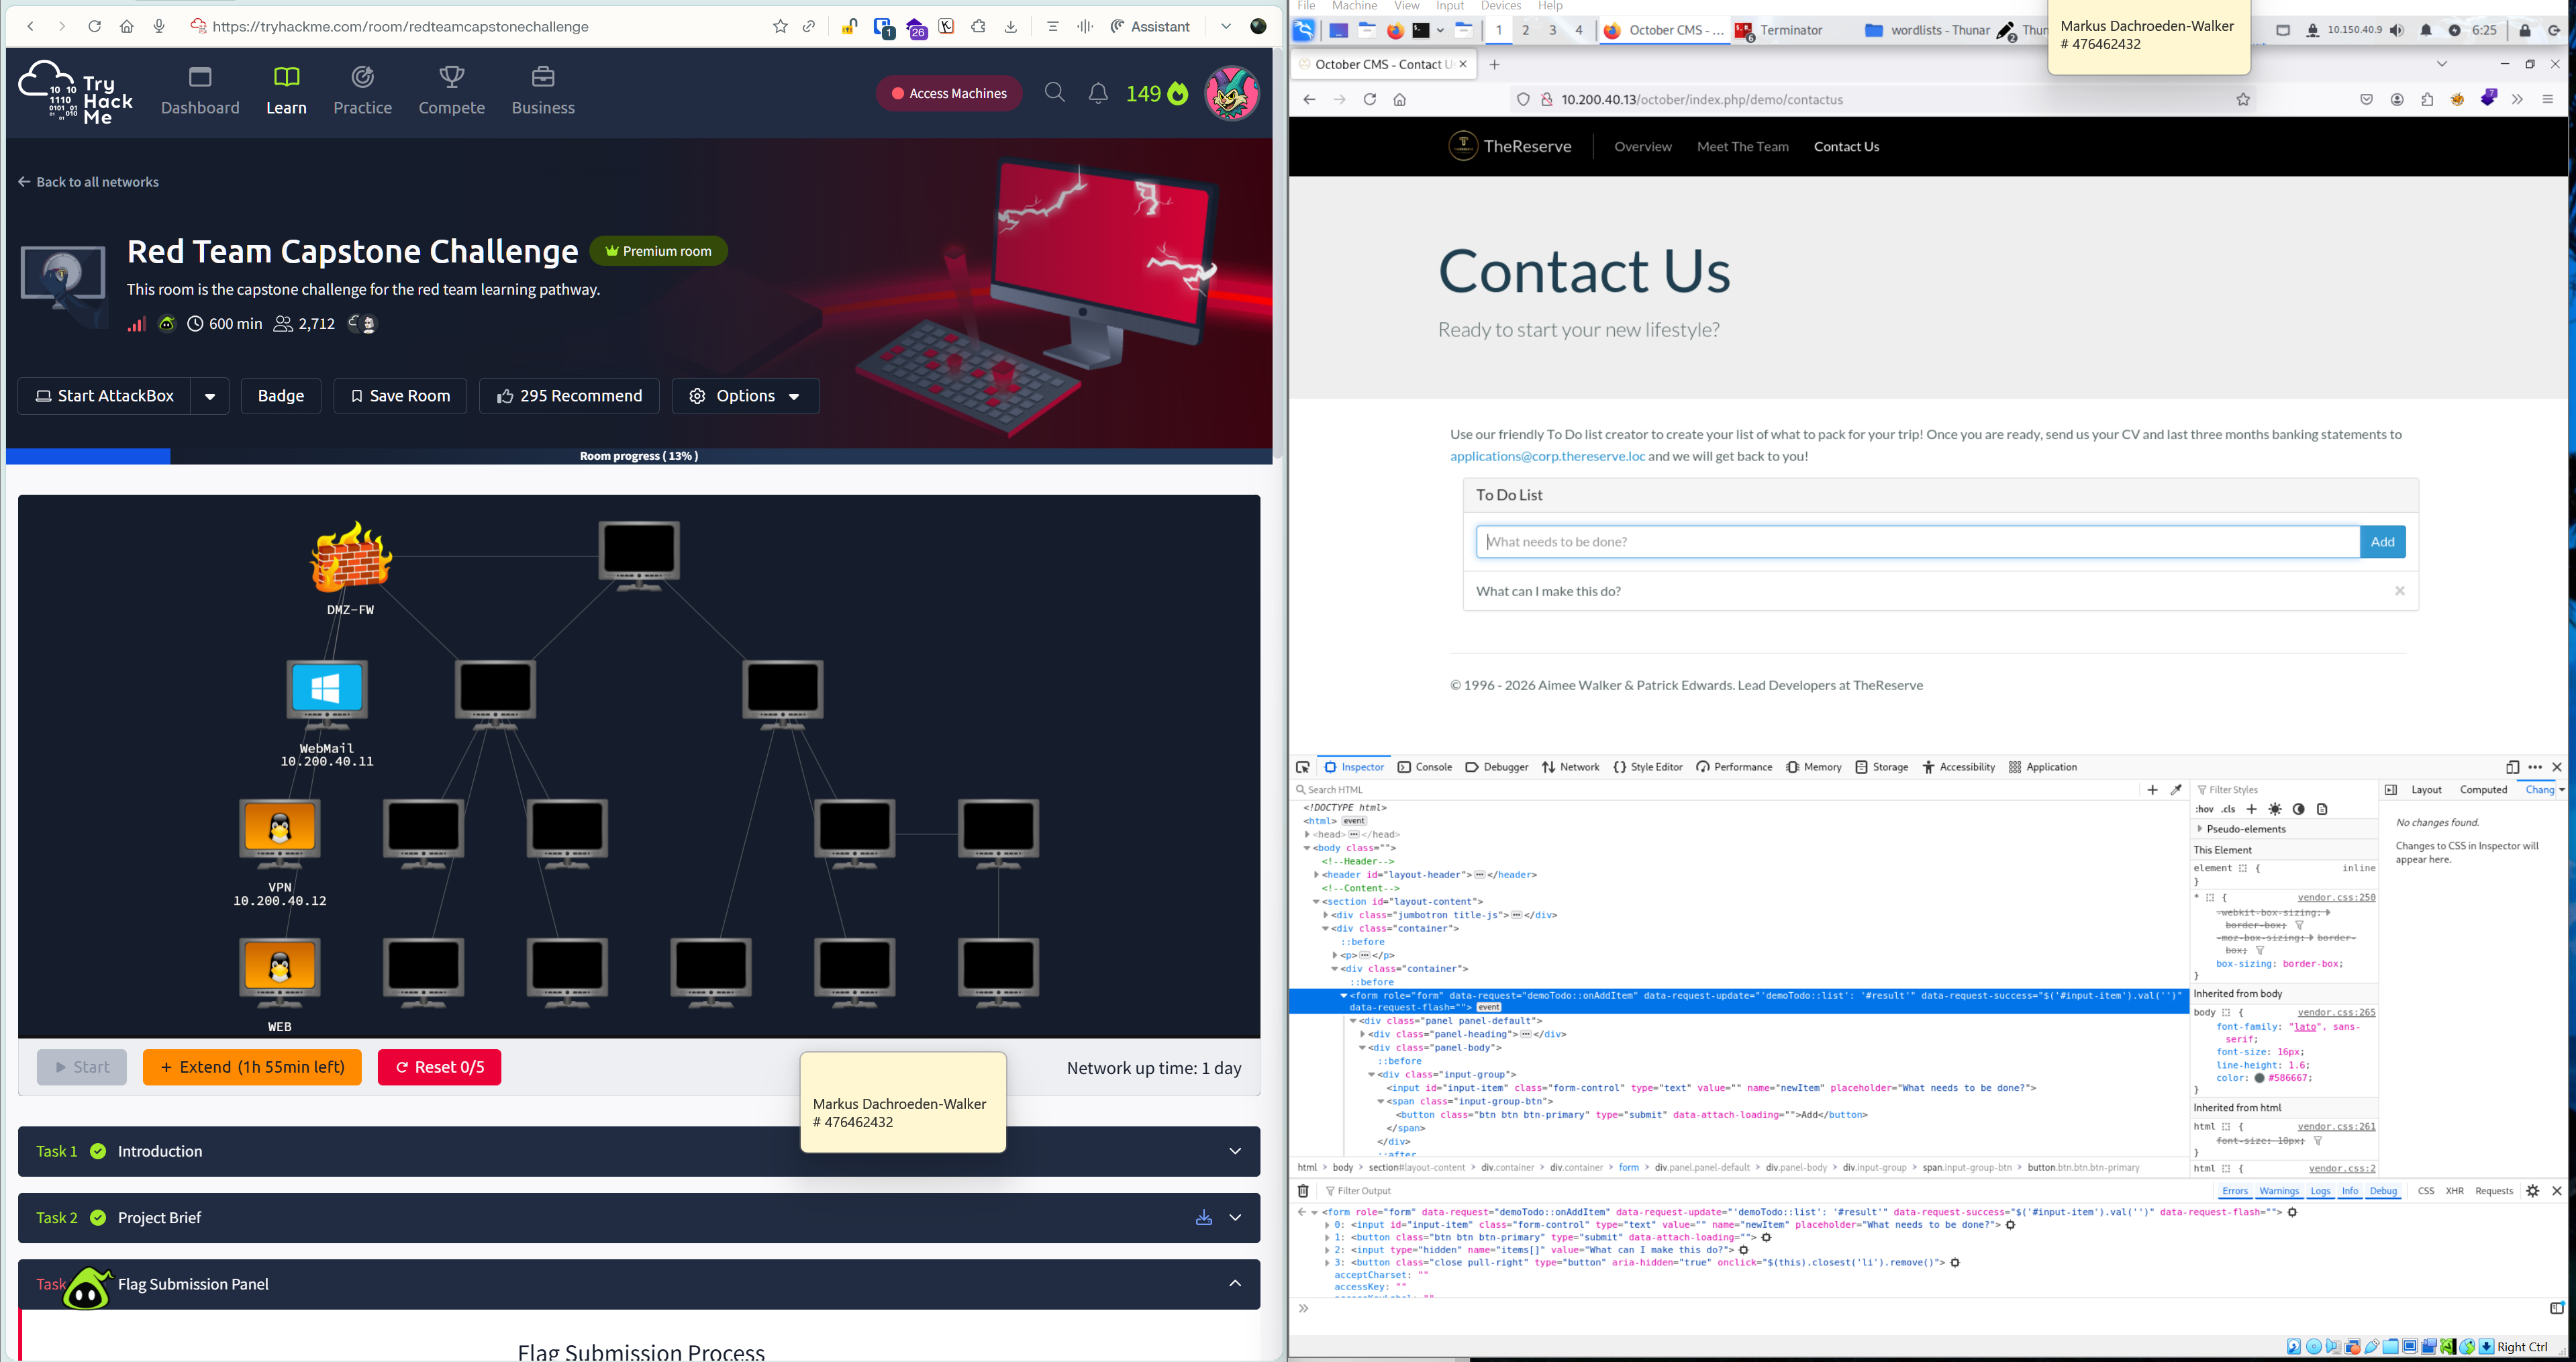Click the TryHackMe search magnifier icon
The width and height of the screenshot is (2576, 1362).
point(1054,93)
